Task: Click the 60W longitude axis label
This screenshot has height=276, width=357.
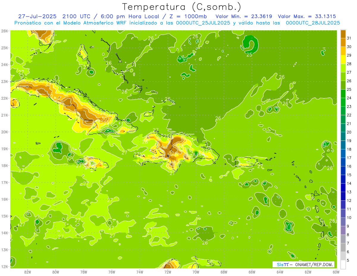Action: [336, 272]
